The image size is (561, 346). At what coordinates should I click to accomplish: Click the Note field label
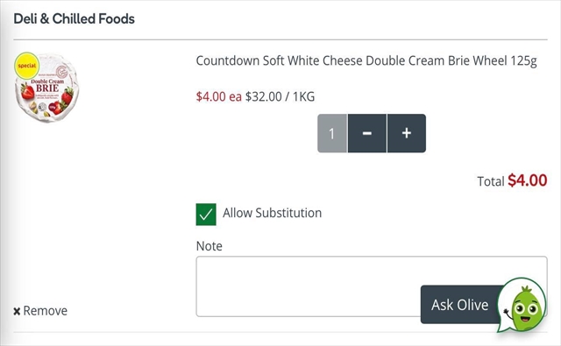(x=209, y=246)
